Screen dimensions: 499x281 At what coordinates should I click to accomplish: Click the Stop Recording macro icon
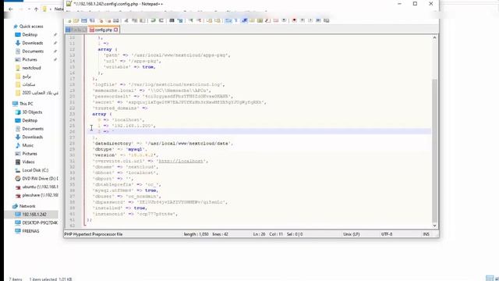[303, 20]
